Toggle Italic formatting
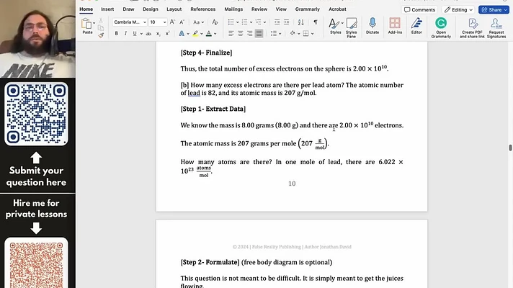This screenshot has height=288, width=513. click(125, 34)
